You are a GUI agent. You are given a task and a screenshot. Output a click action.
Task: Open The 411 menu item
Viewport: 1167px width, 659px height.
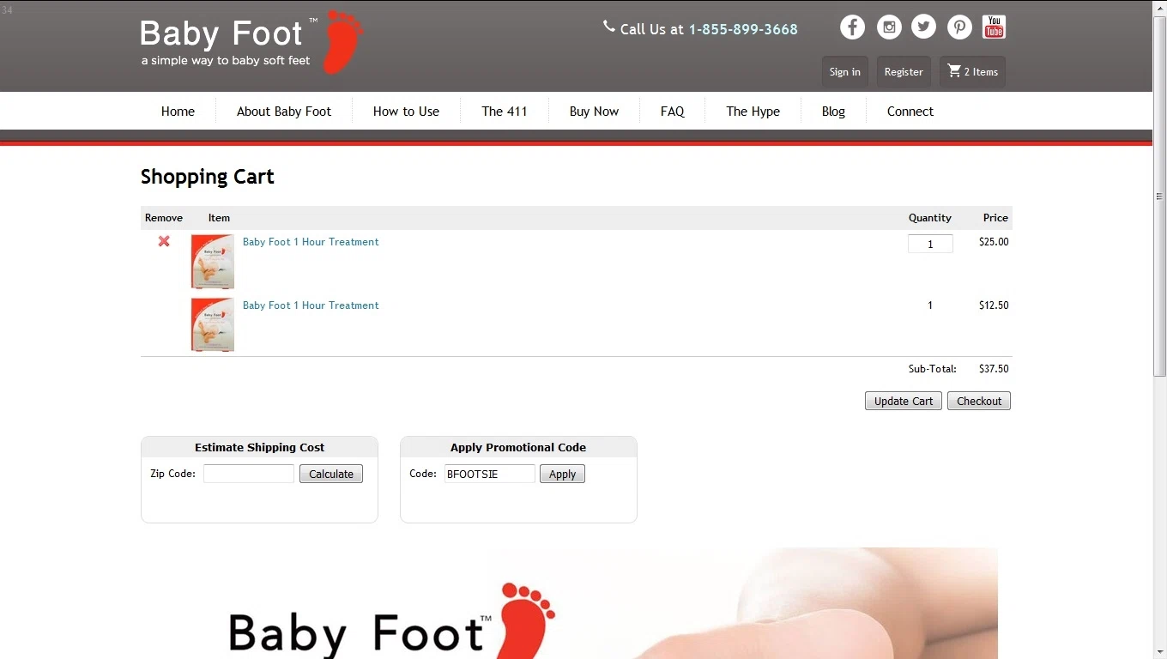click(505, 111)
